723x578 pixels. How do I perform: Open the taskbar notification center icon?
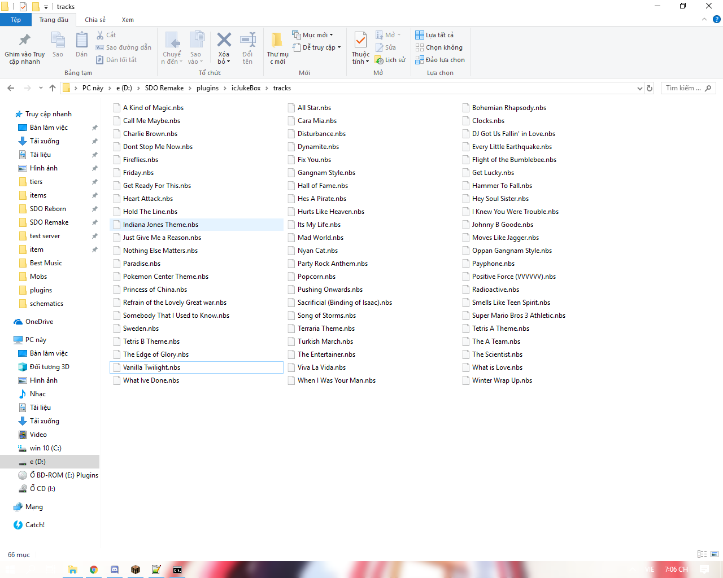tap(704, 570)
